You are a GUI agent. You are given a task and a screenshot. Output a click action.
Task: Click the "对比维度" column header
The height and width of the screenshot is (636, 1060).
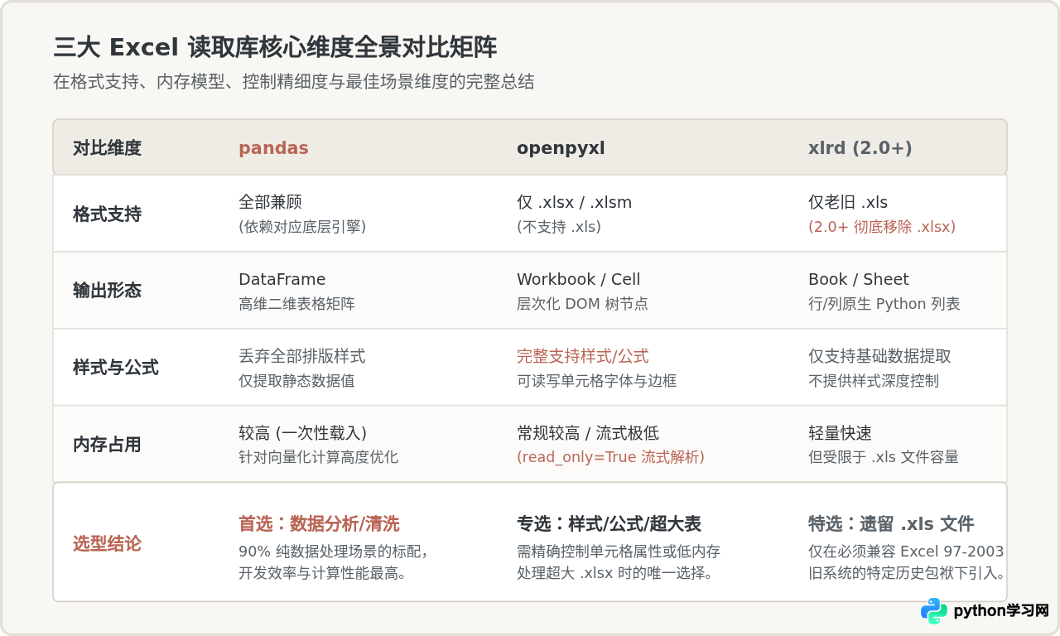click(107, 148)
